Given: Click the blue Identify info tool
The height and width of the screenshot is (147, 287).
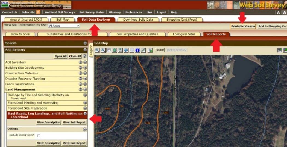Looking at the screenshot, I should (x=137, y=50).
